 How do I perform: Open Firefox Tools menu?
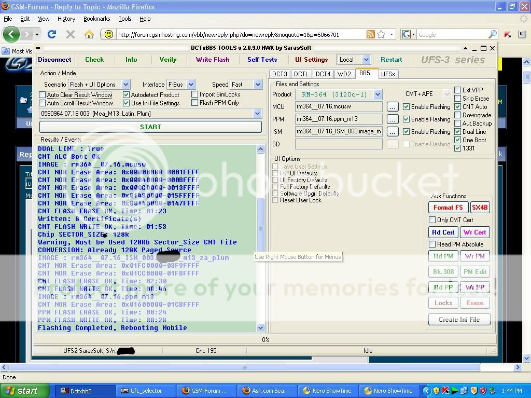coord(125,19)
